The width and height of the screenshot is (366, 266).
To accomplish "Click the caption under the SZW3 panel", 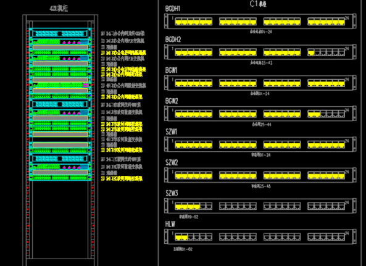I will 189,217.
